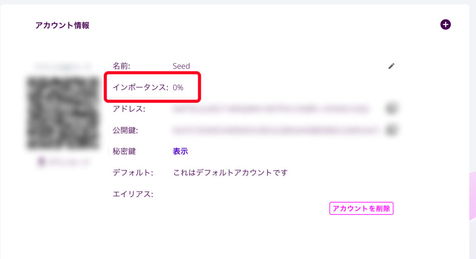Click the アカウント情報 heading
Screen dimensions: 476x259
pos(62,25)
